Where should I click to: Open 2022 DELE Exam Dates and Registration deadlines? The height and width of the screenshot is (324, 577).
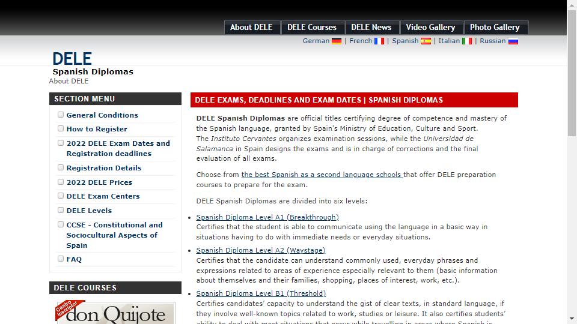tap(118, 148)
